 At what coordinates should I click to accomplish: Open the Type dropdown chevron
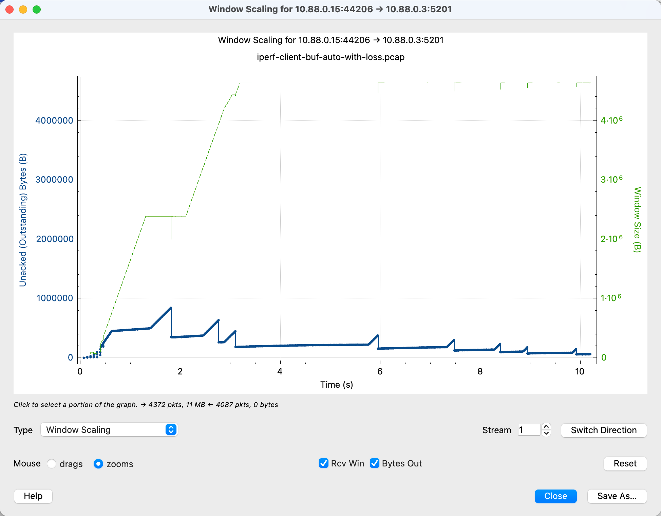[171, 430]
